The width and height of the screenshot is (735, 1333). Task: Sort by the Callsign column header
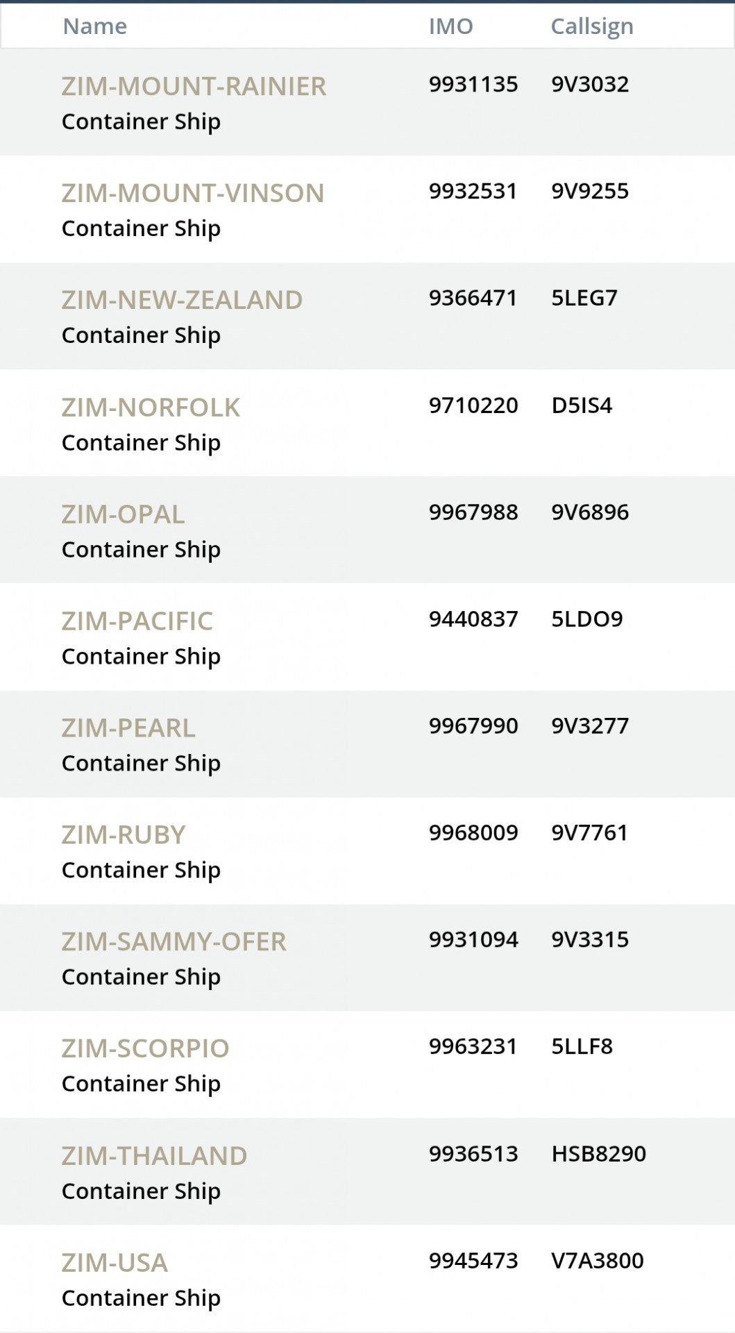[592, 26]
